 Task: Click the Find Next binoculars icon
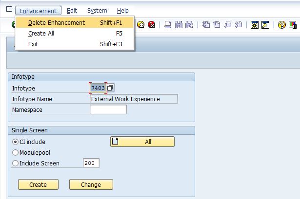[188, 25]
